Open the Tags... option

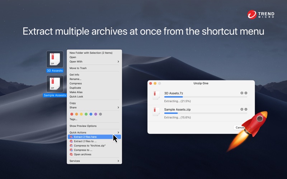pos(94,119)
